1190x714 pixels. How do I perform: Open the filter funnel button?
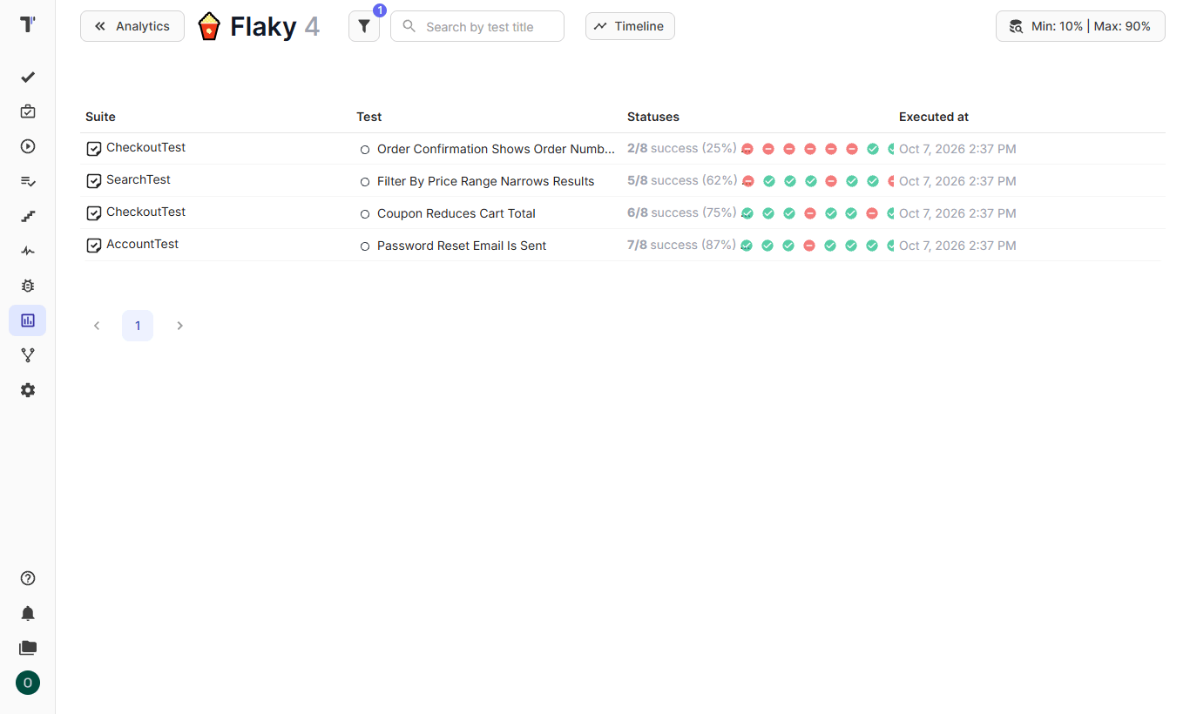pos(364,26)
